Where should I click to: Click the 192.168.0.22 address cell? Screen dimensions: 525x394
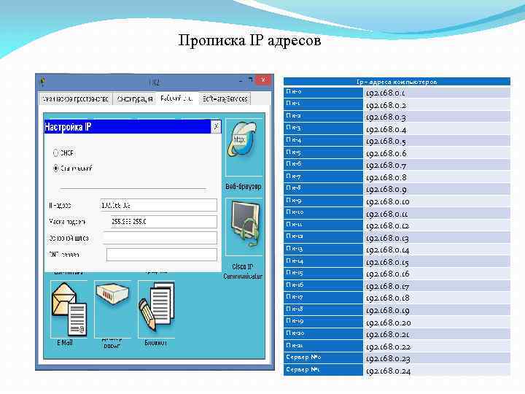click(x=437, y=347)
